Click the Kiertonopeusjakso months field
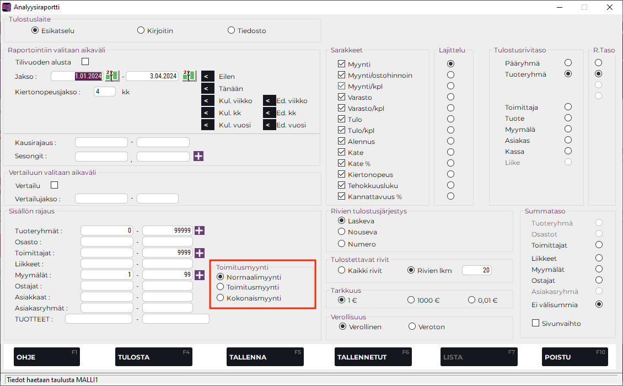 [105, 92]
